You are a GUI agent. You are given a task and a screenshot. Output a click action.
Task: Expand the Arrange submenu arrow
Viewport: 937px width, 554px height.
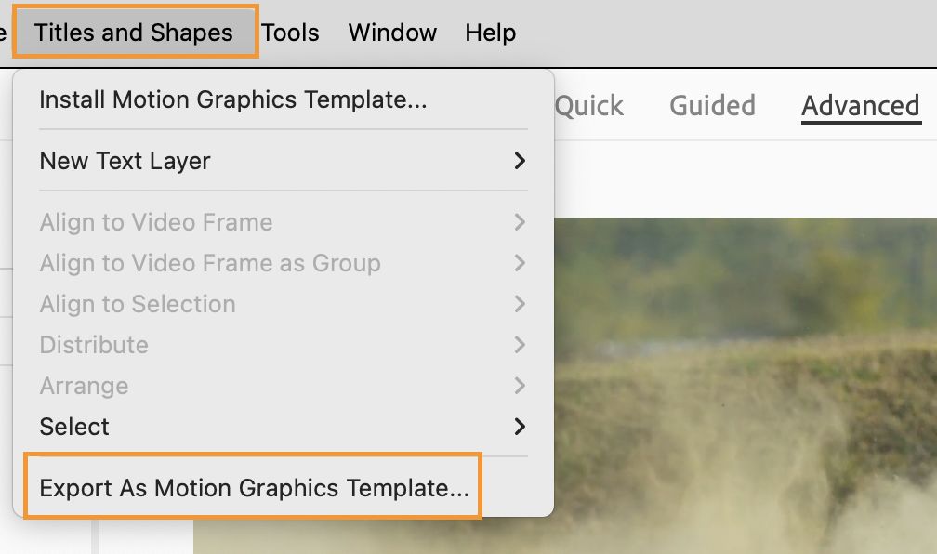pos(520,386)
